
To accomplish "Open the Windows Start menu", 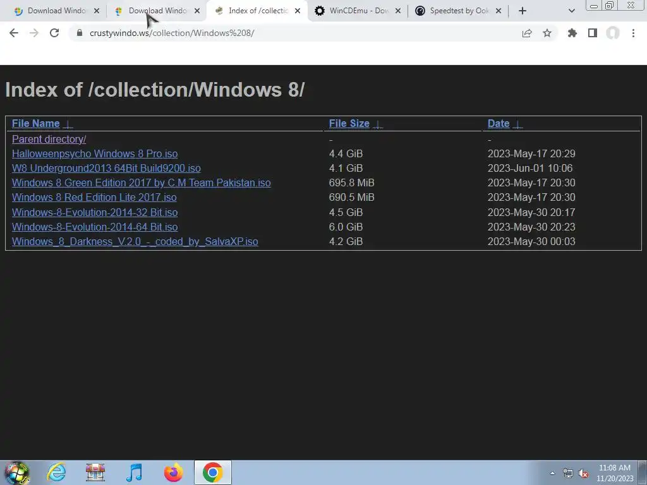I will point(17,472).
